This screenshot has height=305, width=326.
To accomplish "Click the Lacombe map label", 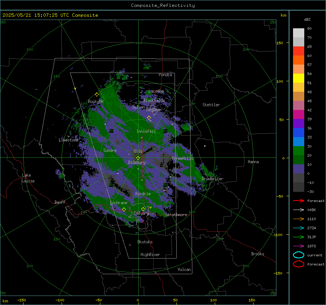I will pos(156,91).
